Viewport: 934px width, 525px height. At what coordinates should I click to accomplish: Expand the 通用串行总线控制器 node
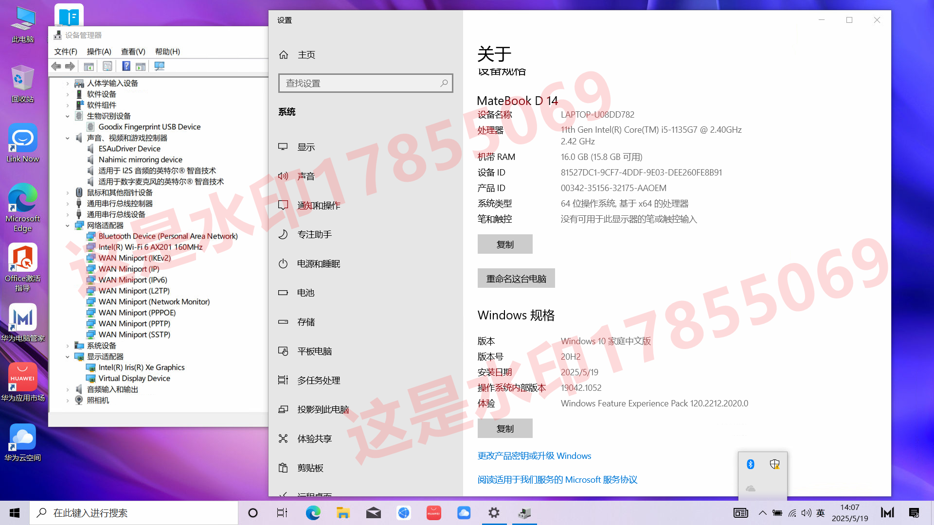point(68,204)
